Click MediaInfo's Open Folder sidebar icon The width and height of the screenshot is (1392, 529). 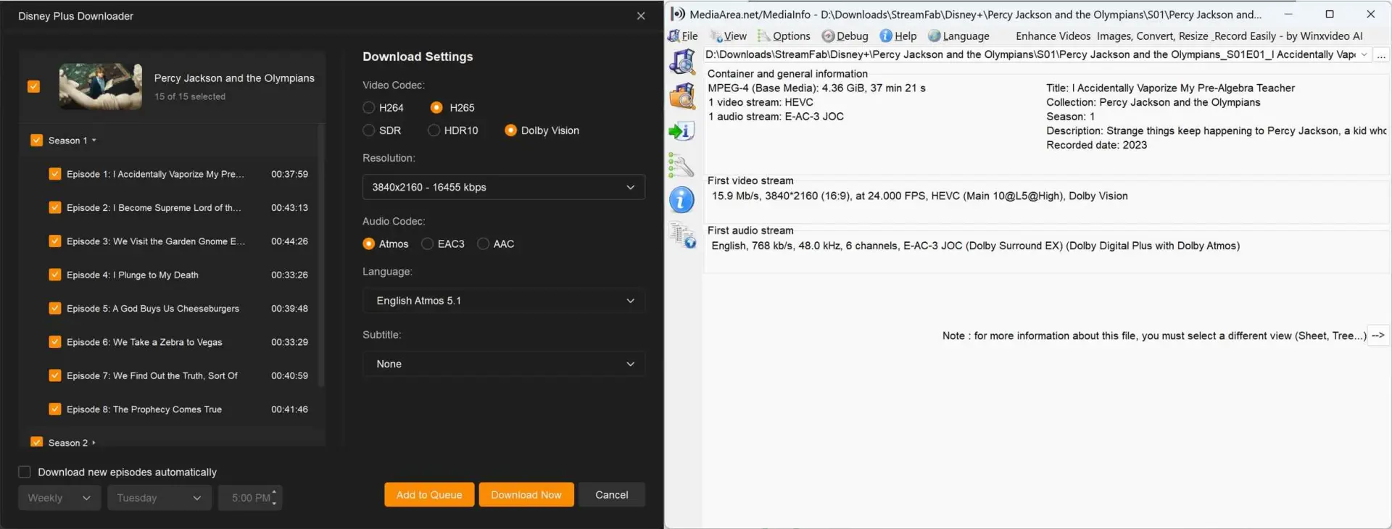click(682, 96)
